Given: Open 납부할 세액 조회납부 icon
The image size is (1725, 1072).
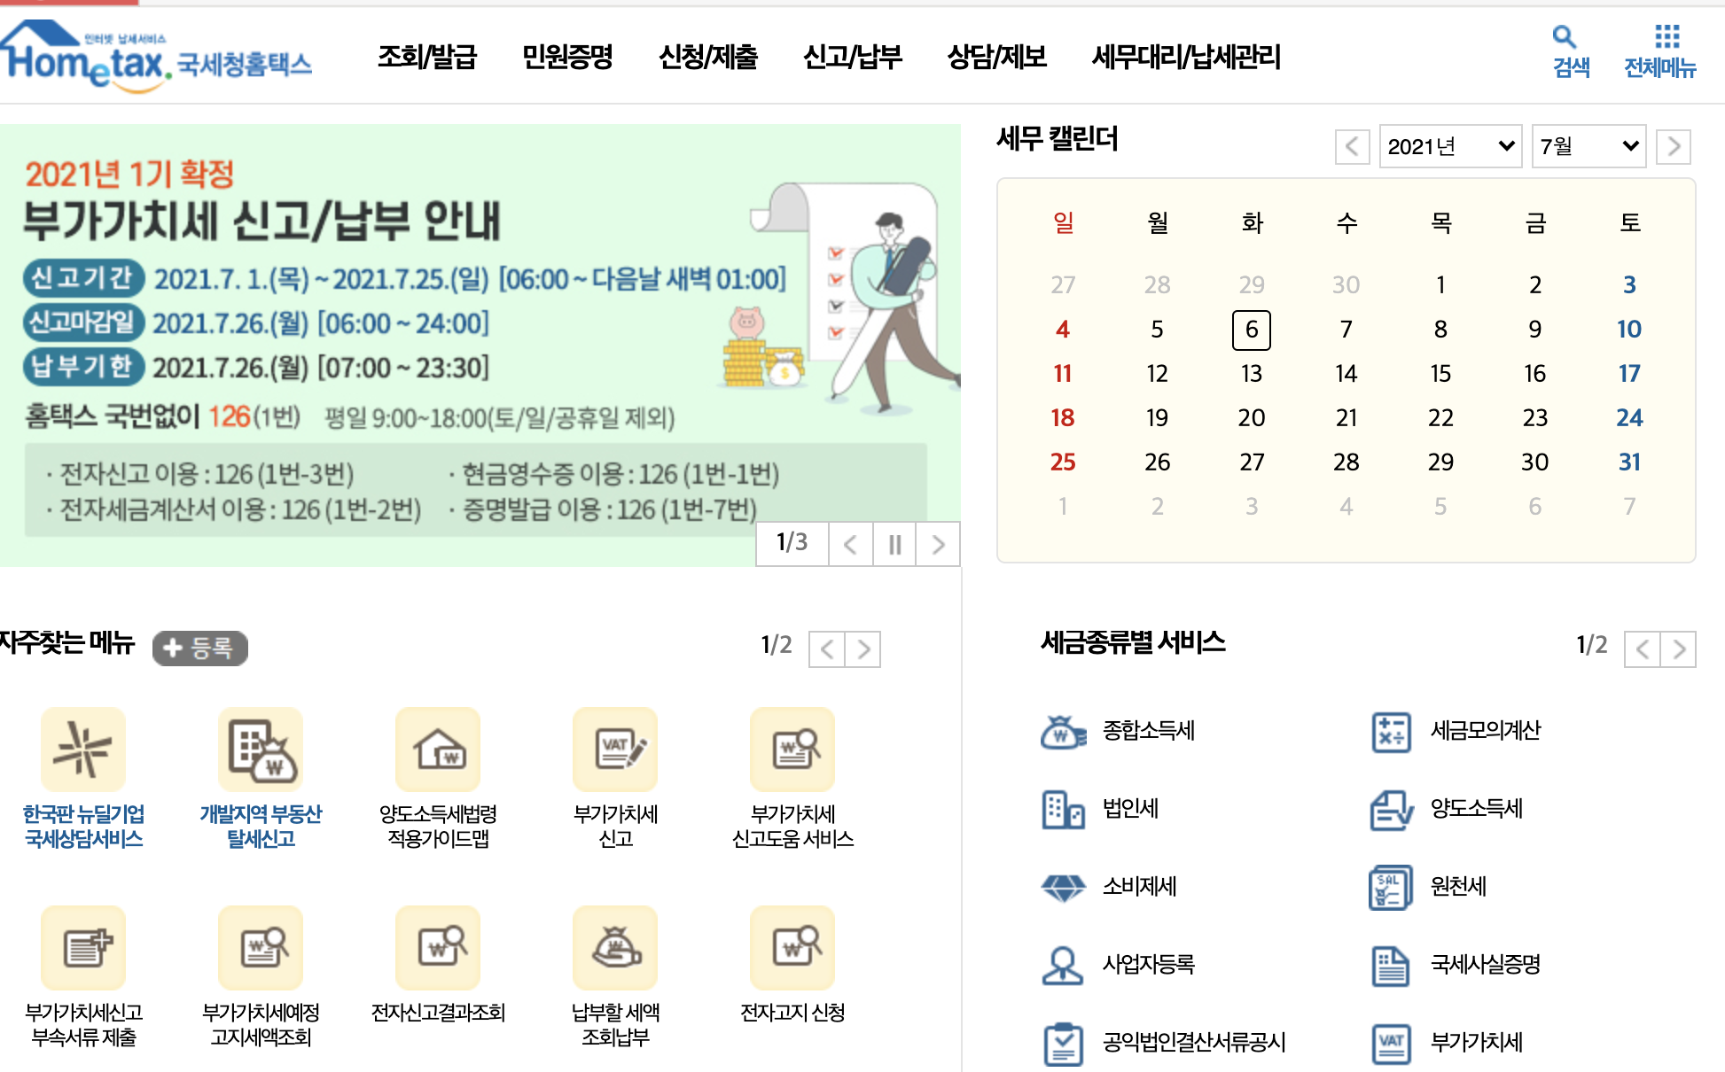Looking at the screenshot, I should [x=615, y=948].
